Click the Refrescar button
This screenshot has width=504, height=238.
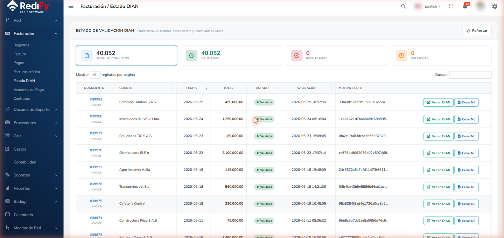pos(477,31)
